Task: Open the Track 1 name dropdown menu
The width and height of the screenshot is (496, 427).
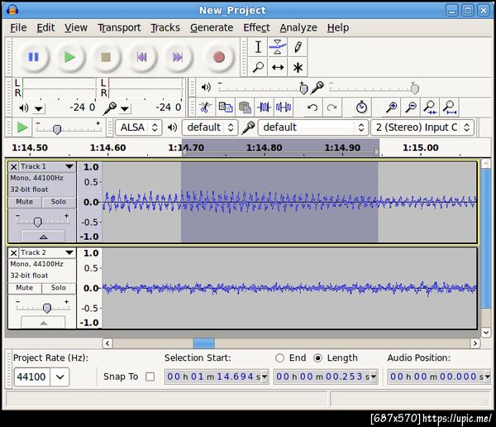Action: point(69,167)
